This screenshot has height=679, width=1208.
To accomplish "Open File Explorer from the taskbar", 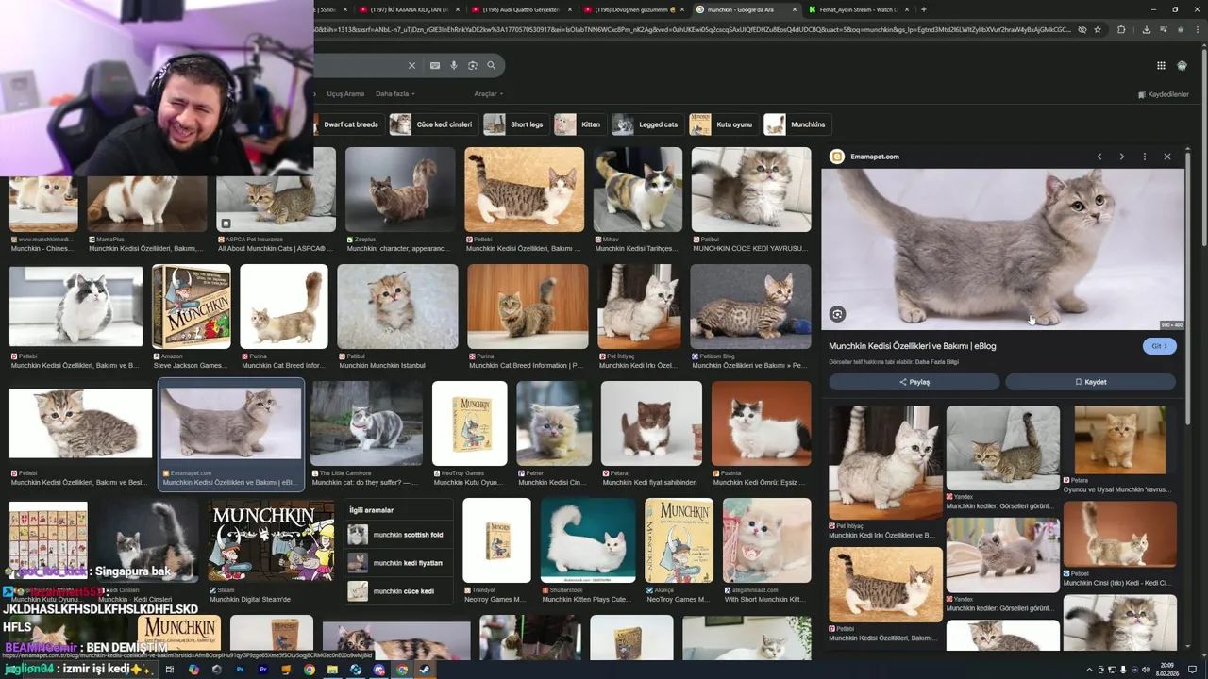I will (332, 670).
